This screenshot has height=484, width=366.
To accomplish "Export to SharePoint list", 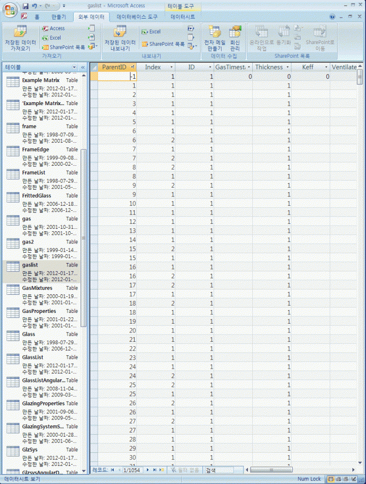I will pos(163,44).
